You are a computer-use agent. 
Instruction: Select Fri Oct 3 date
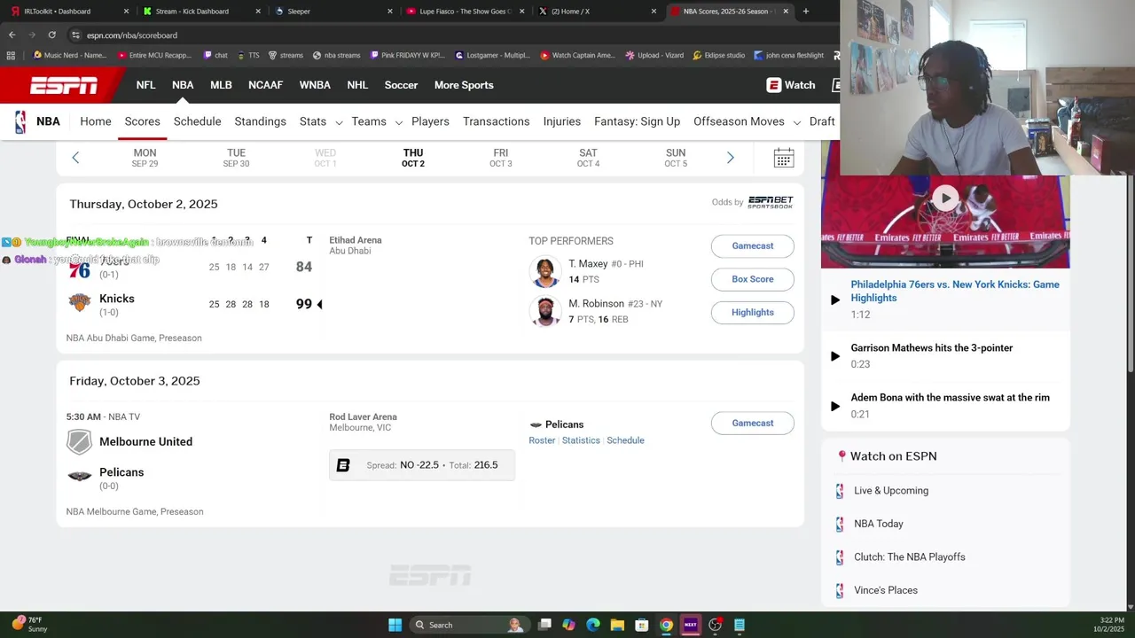[500, 158]
